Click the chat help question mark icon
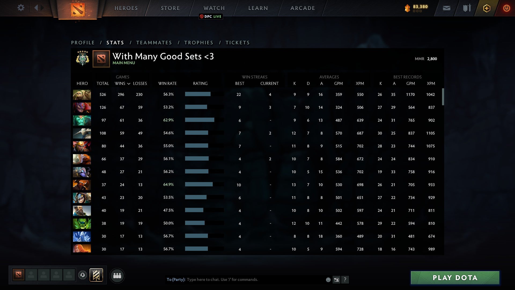The height and width of the screenshot is (290, 515). [345, 280]
